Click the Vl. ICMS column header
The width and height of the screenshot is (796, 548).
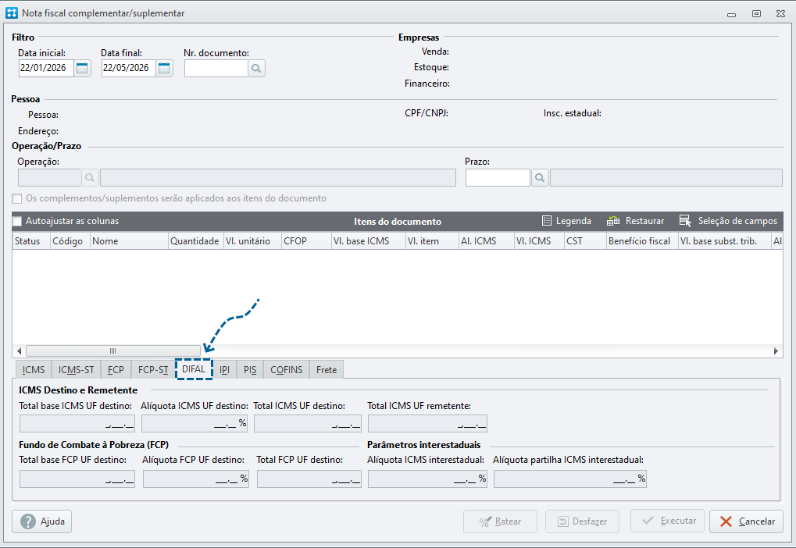click(539, 241)
